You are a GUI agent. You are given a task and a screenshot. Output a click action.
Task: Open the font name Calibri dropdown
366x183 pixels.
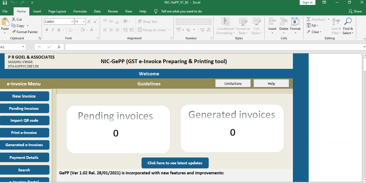pyautogui.click(x=72, y=22)
